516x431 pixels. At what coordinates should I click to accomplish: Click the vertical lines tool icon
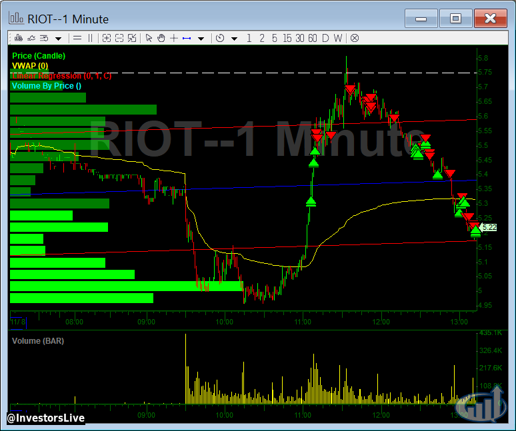(90, 39)
